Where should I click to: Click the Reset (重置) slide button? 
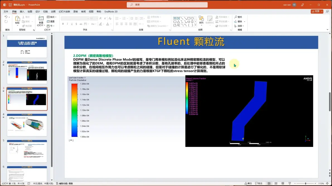(51, 22)
